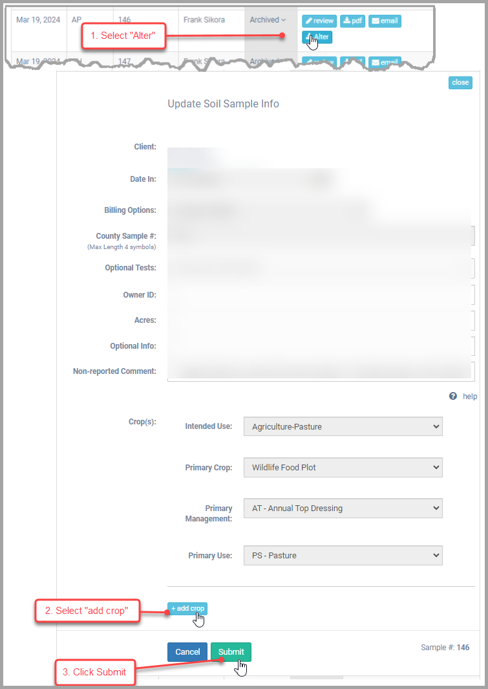This screenshot has height=689, width=488.
Task: Open the Primary Management dropdown
Action: pyautogui.click(x=343, y=508)
